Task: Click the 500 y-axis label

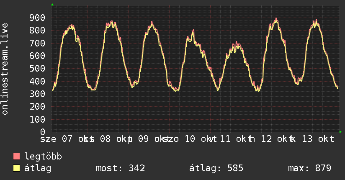Action: pyautogui.click(x=37, y=68)
